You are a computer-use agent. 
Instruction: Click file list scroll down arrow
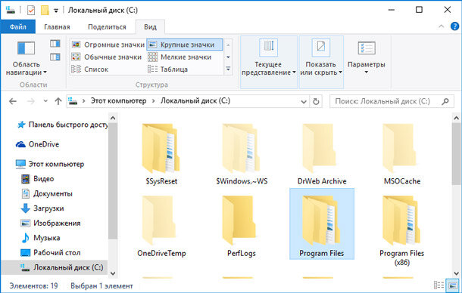[x=457, y=273]
